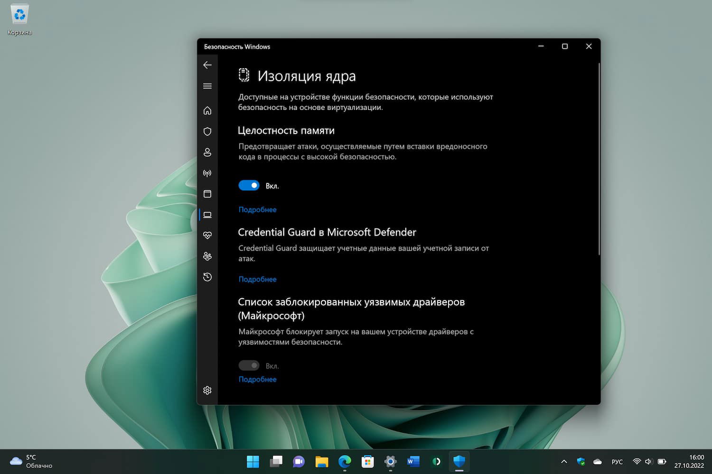Open the dark green circle app on taskbar
712x474 pixels.
(x=436, y=461)
